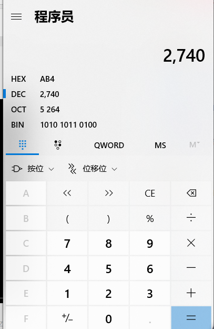Expand the 按位 bitwise dropdown
Screen dimensions: 214x329
(x=33, y=169)
